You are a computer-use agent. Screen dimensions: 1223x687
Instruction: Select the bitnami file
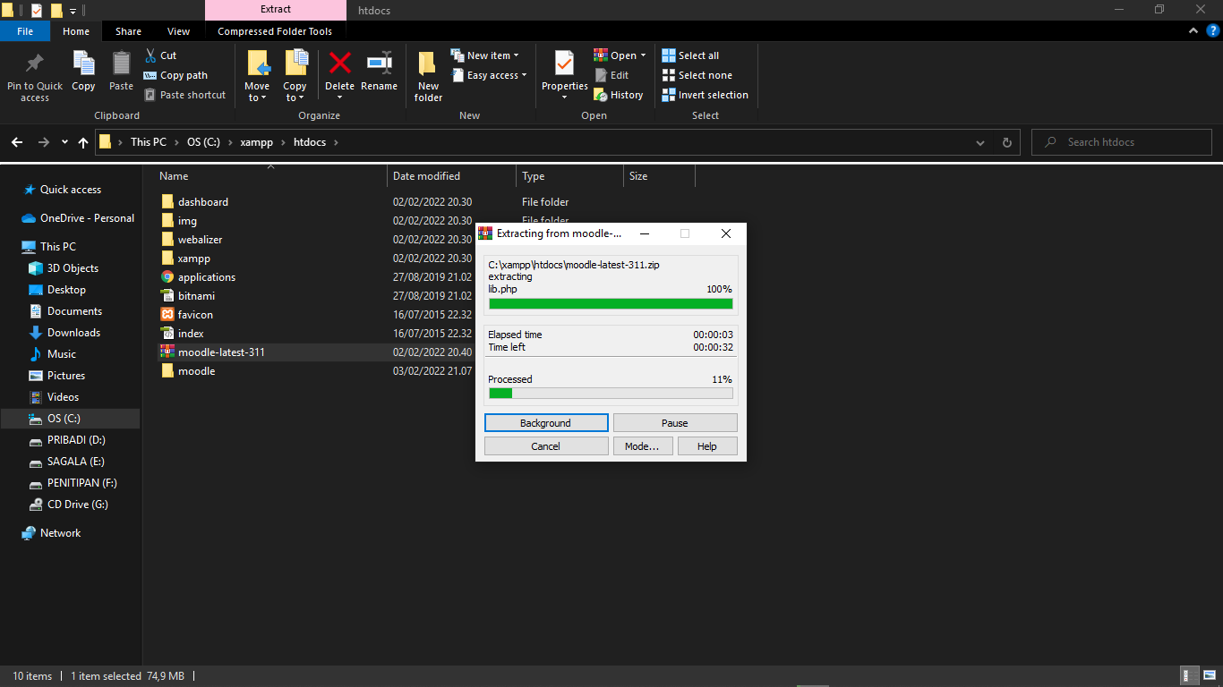pyautogui.click(x=196, y=296)
